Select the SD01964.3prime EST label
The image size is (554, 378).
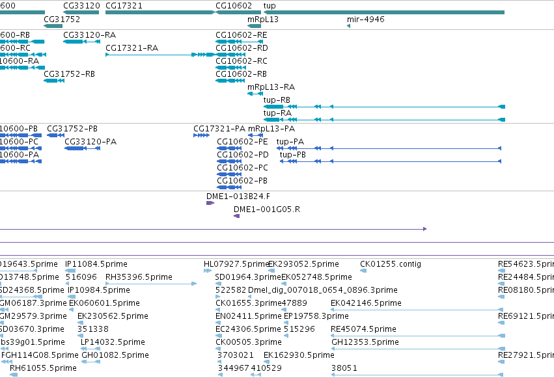coord(248,277)
